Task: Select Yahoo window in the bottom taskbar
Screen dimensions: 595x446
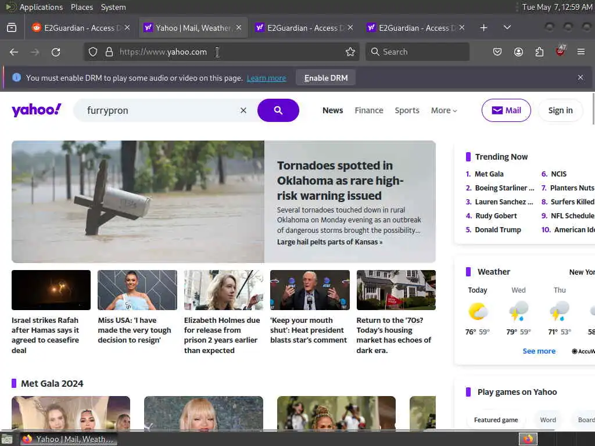Action: (x=69, y=439)
